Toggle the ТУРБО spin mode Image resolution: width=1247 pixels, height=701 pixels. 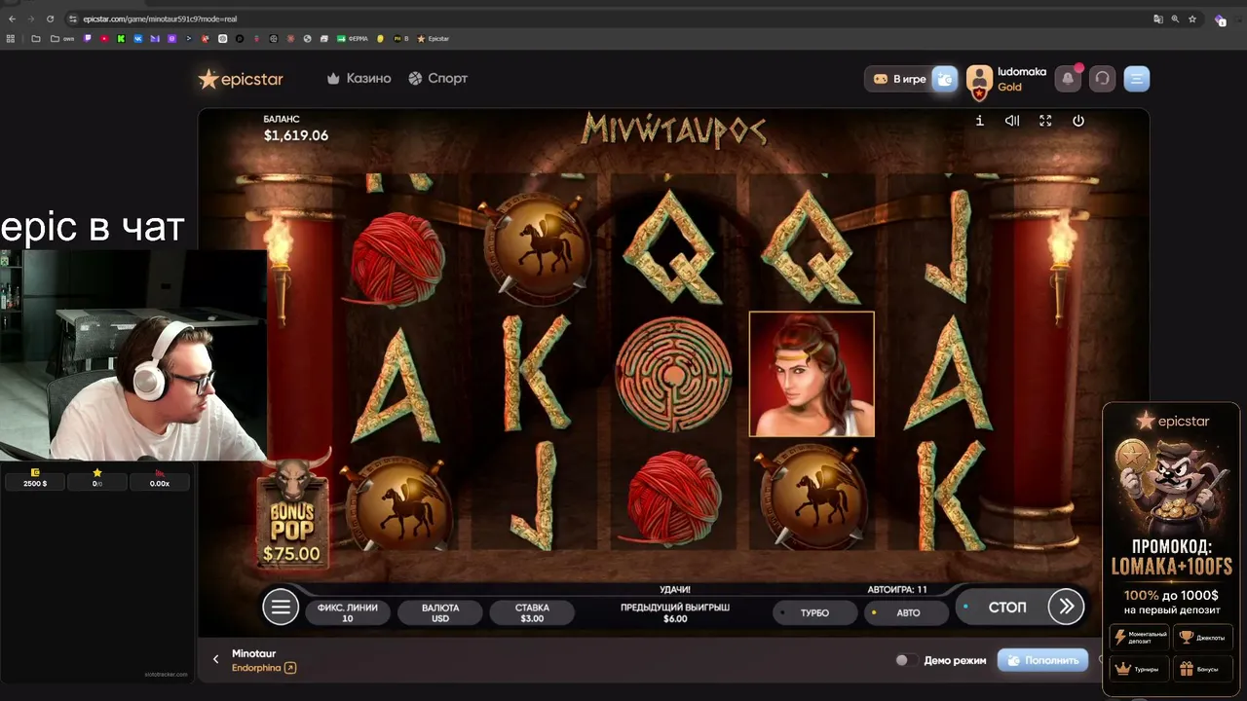(x=814, y=612)
